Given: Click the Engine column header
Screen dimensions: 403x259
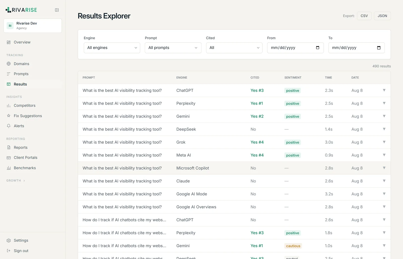Looking at the screenshot, I should click(182, 78).
